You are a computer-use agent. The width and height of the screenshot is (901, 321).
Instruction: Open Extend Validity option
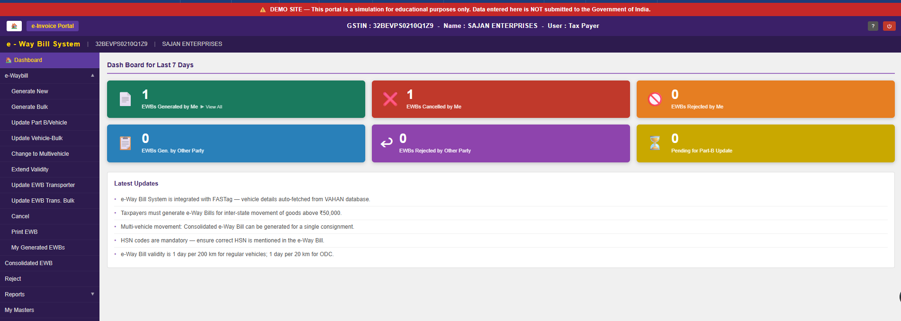click(50, 169)
